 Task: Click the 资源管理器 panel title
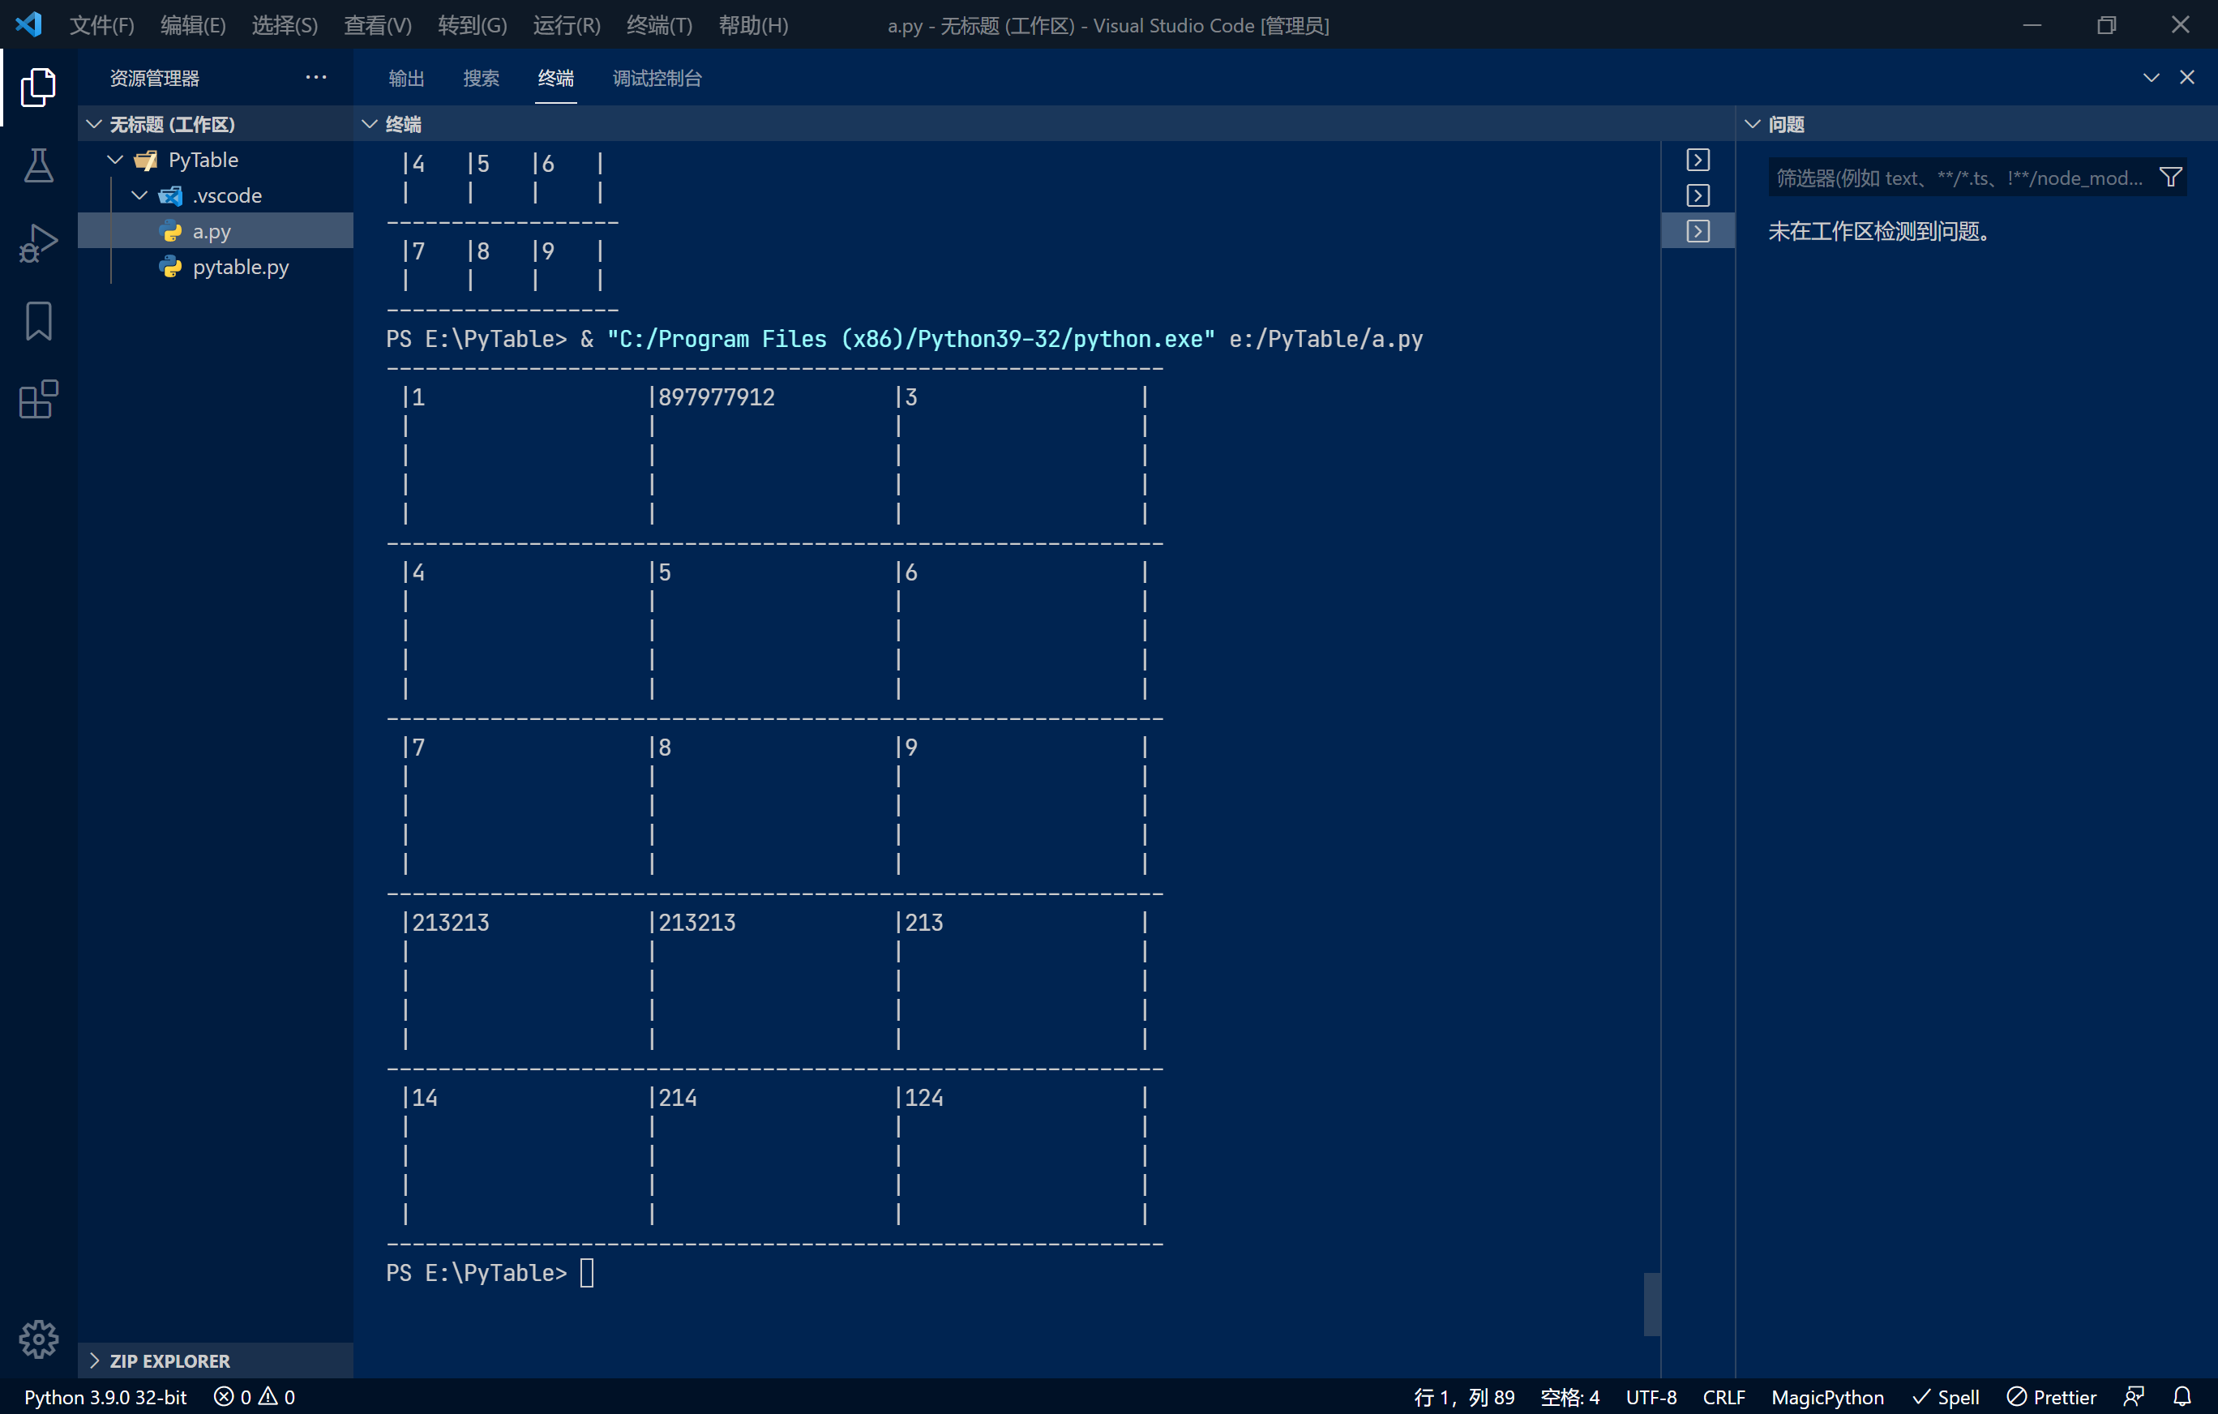tap(154, 79)
